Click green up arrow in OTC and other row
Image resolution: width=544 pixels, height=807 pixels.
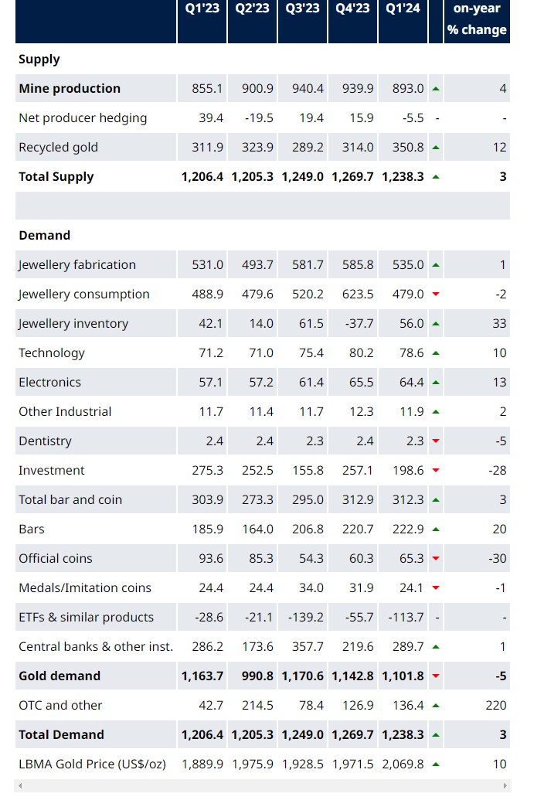click(436, 706)
